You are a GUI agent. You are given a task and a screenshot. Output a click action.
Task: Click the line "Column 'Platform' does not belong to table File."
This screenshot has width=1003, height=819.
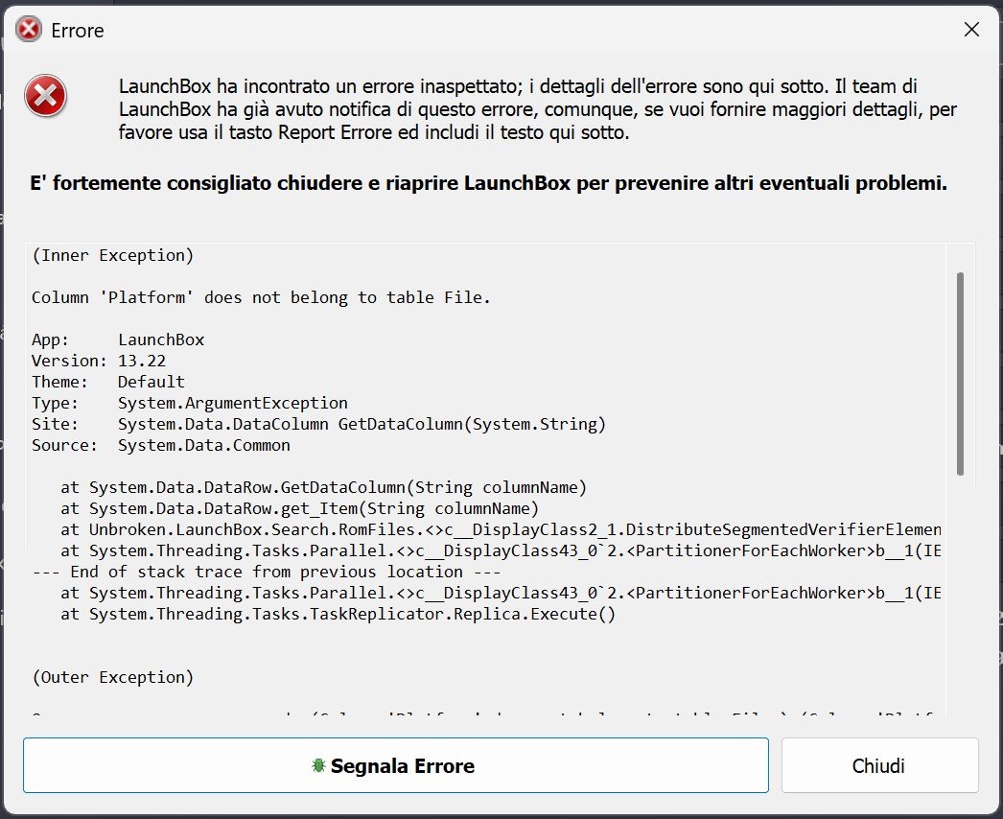(x=261, y=297)
